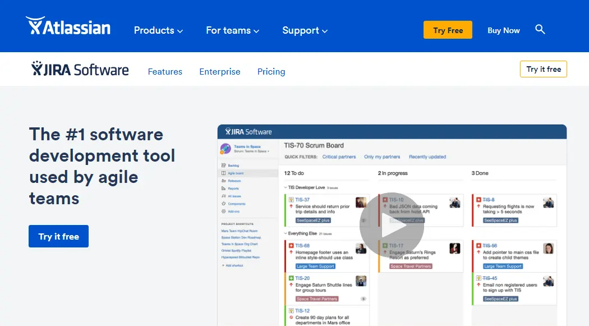
Task: Click assignee avatar on TIS-45 card
Action: (x=549, y=281)
